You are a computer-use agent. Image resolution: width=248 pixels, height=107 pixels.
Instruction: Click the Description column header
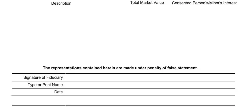61,3
